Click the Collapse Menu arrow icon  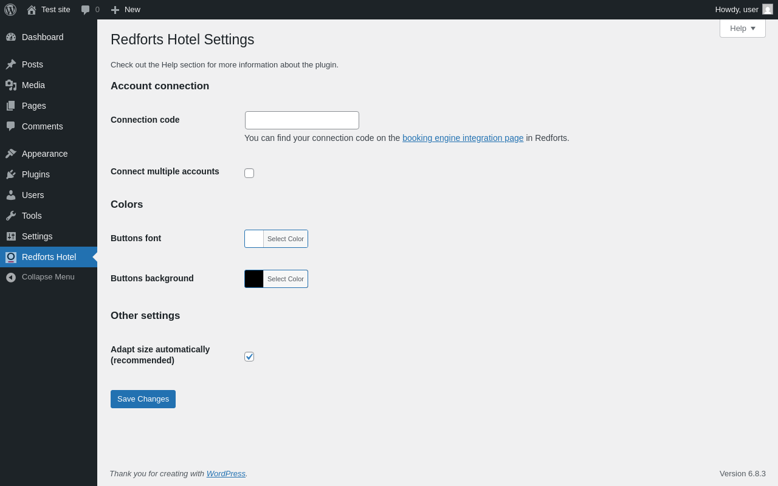[x=11, y=278]
